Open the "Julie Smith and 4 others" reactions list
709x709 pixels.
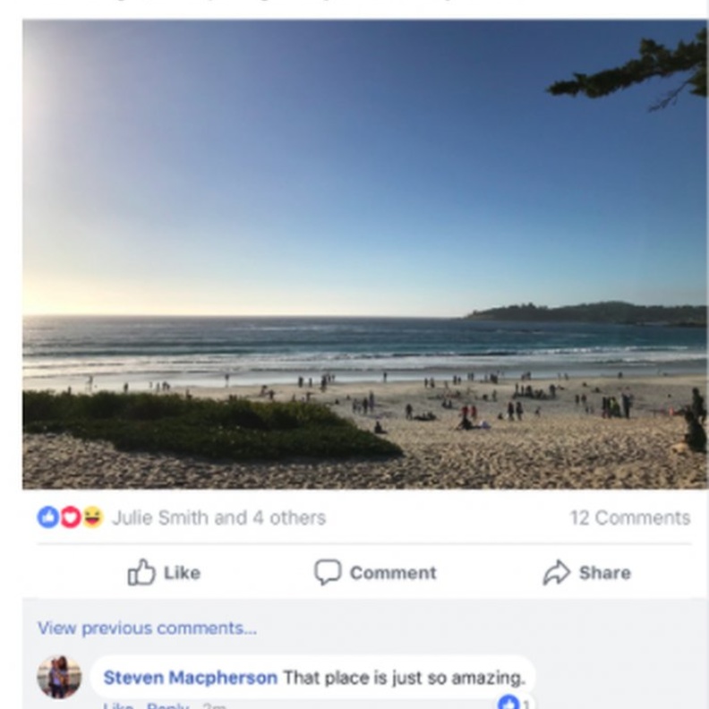[x=218, y=517]
